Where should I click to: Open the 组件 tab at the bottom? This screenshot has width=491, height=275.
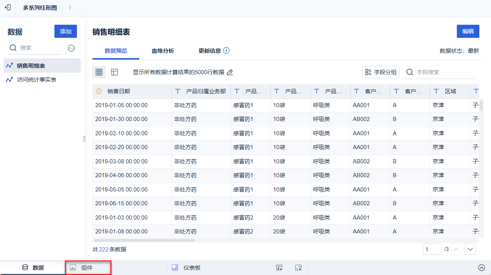(87, 268)
